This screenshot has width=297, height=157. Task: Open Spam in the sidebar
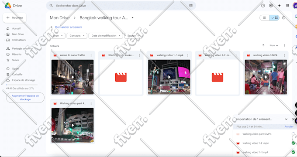(15, 68)
